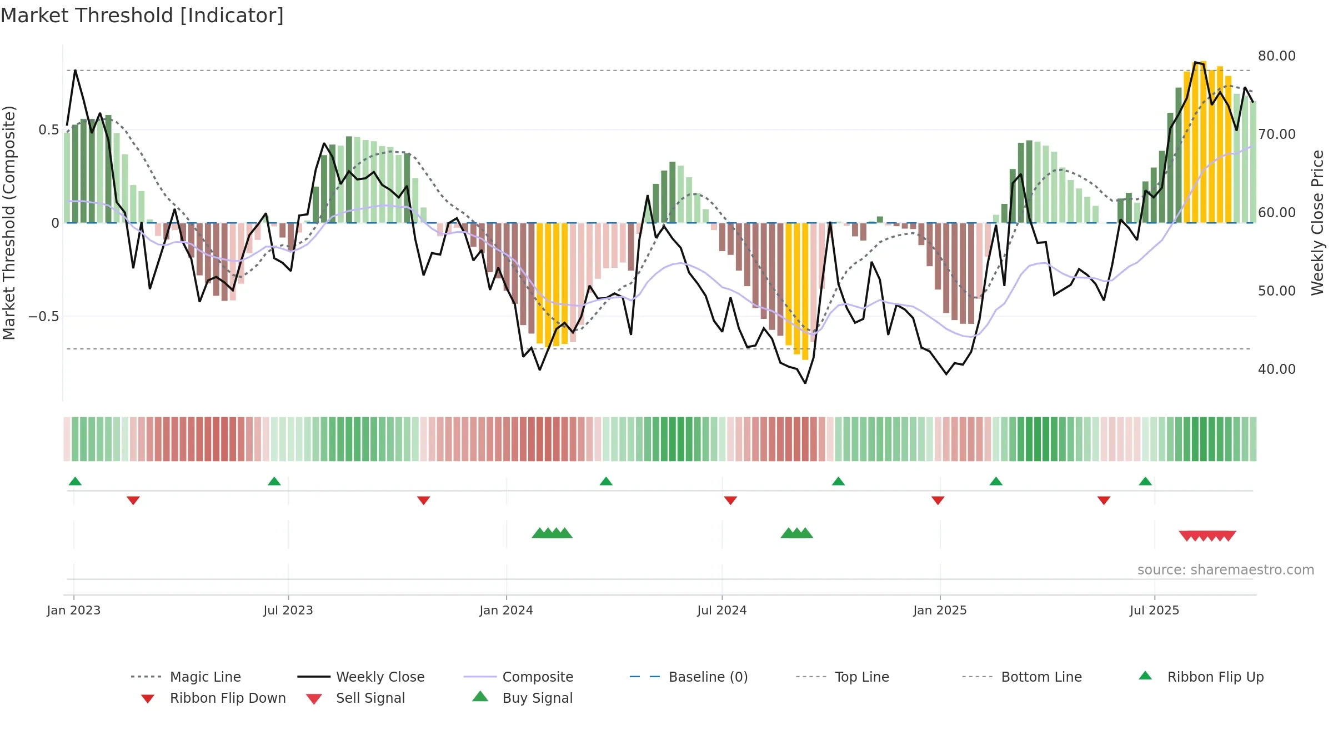Click the ribbon flip up marker in spring 2024

point(606,481)
